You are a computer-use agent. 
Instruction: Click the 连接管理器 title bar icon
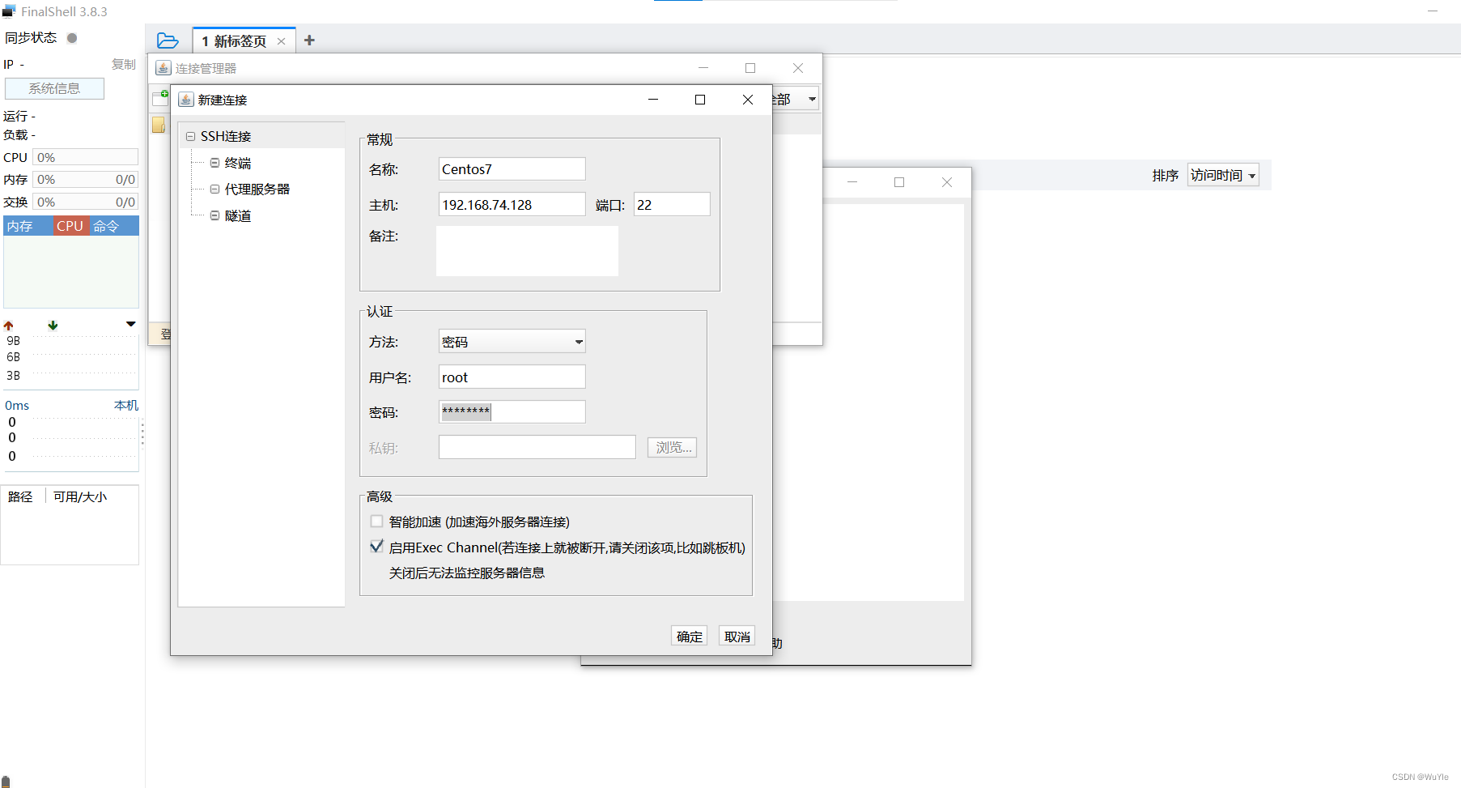click(164, 68)
